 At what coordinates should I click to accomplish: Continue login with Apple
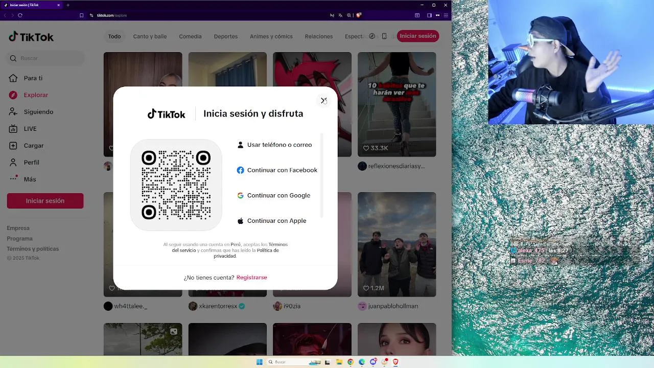coord(272,221)
